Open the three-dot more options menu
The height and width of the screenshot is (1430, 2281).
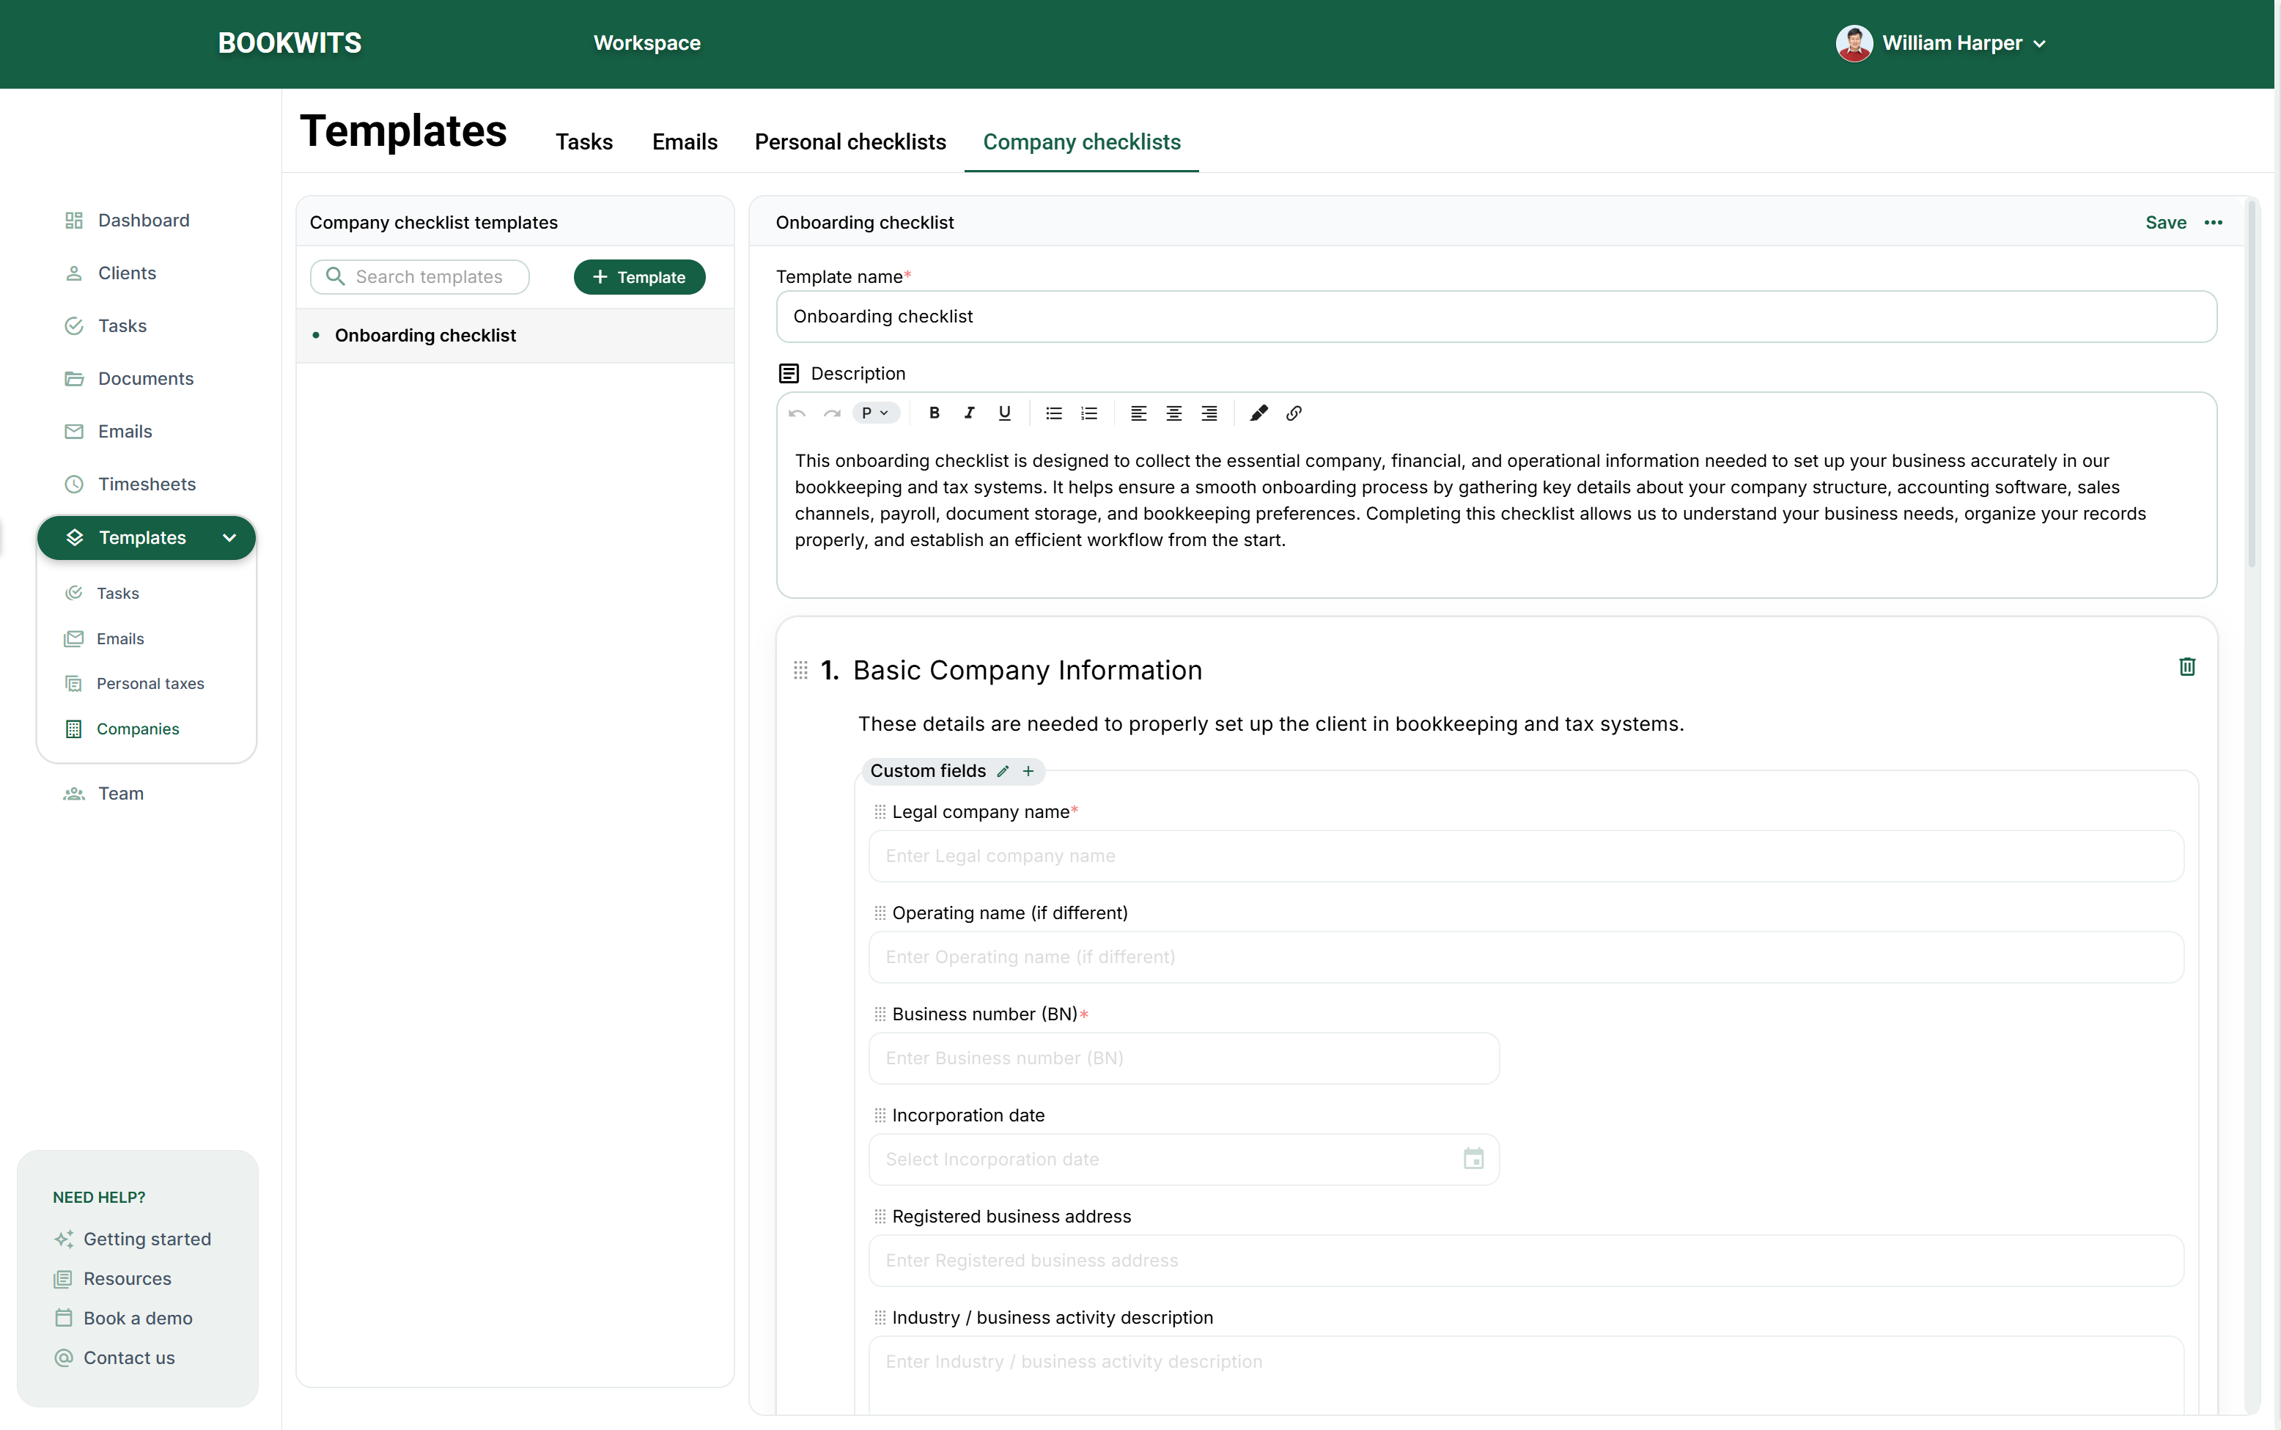click(2213, 222)
